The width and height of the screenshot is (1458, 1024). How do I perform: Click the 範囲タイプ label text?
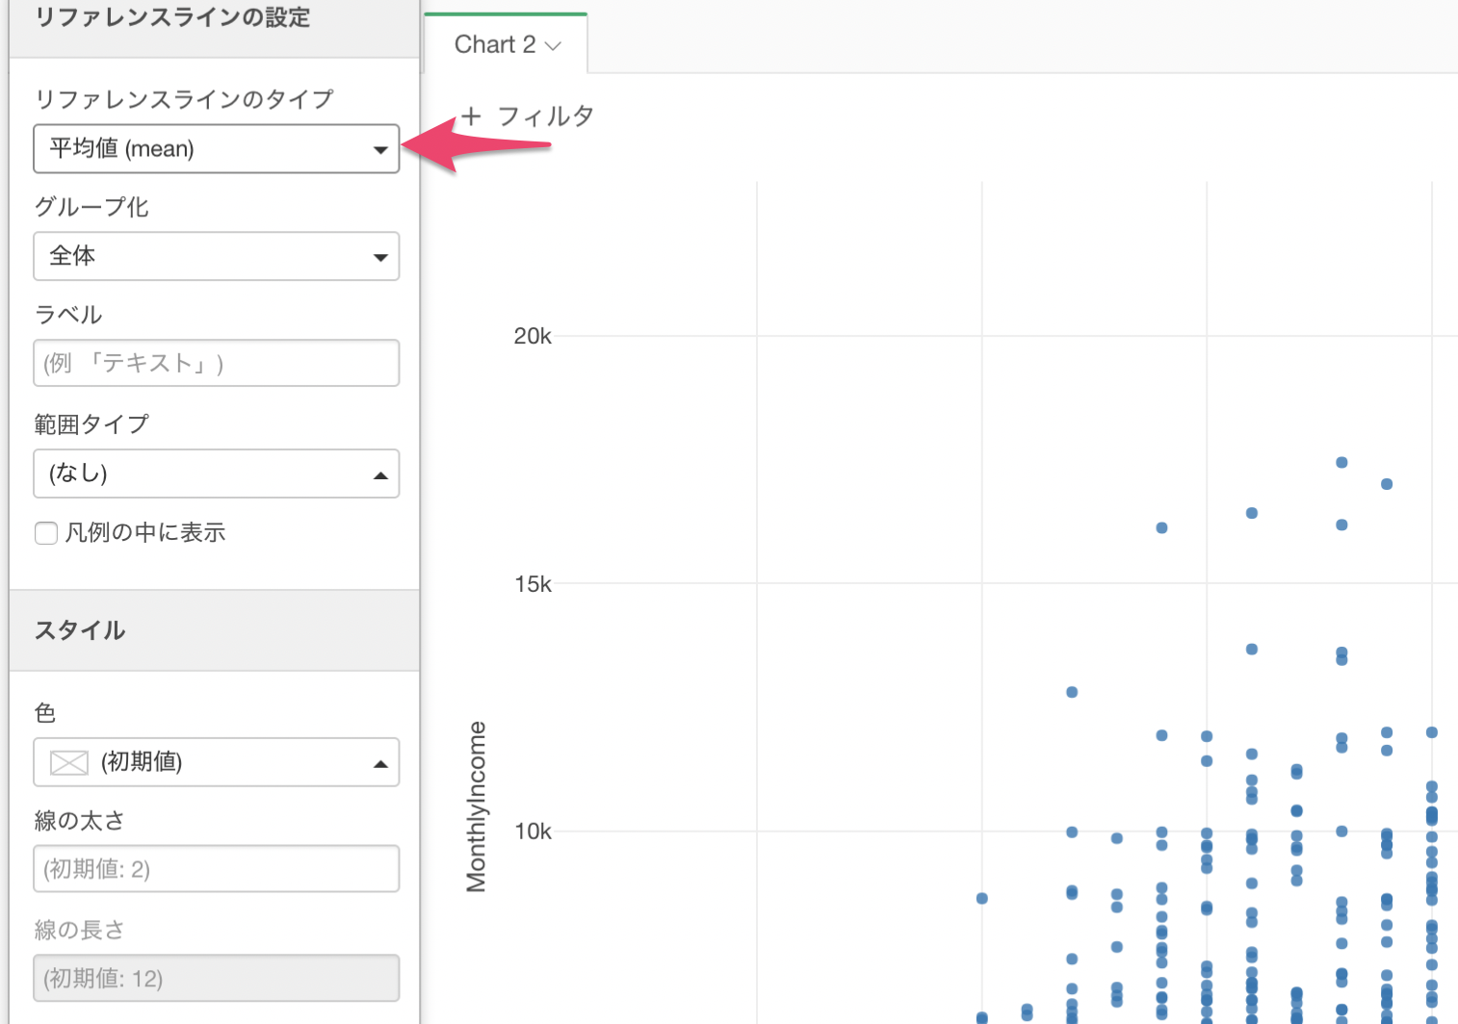pos(91,424)
